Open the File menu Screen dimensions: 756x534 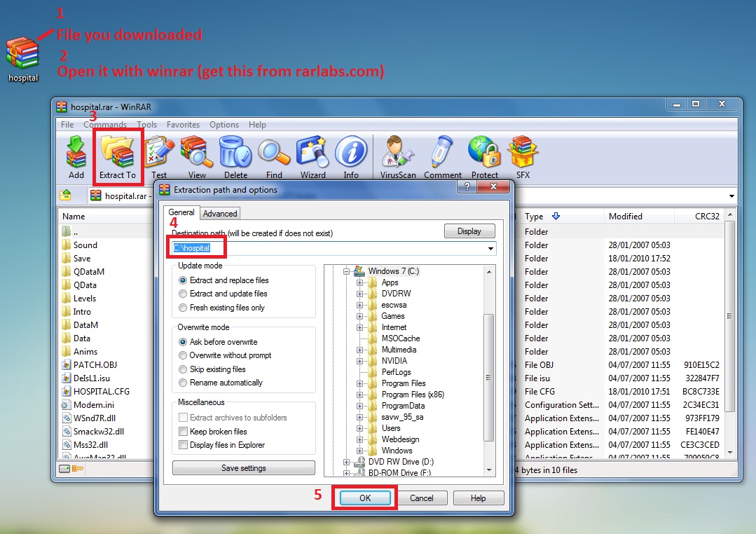tap(67, 125)
